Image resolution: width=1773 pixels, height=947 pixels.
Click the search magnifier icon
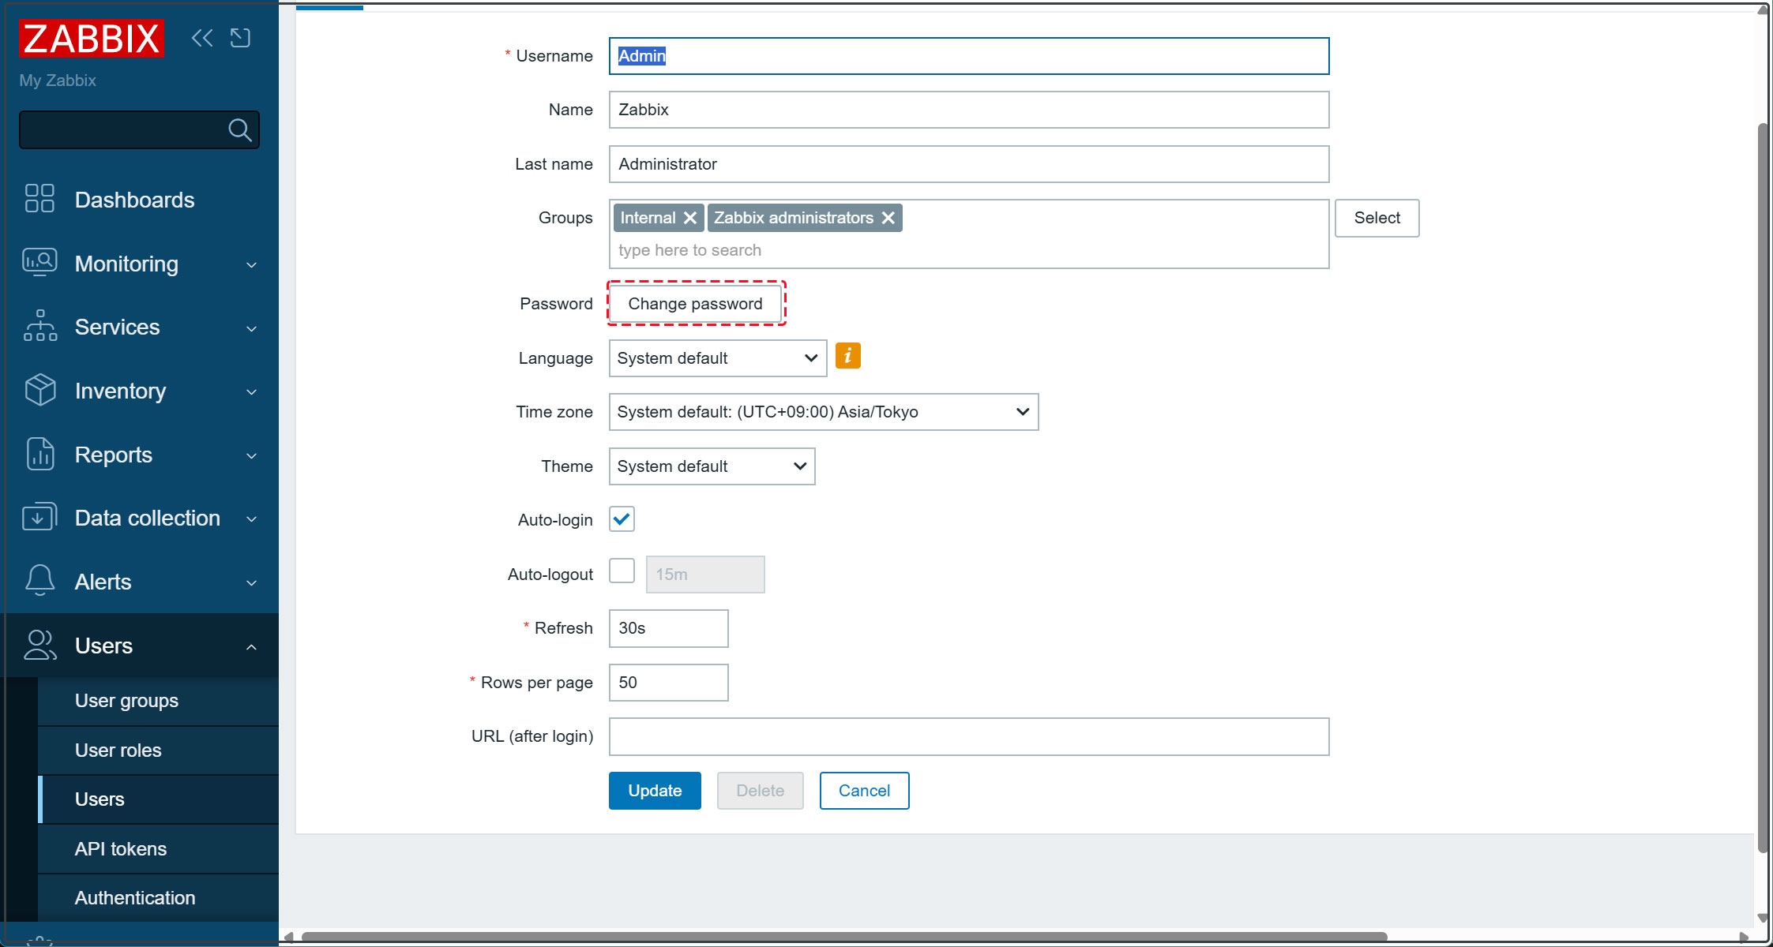[240, 130]
